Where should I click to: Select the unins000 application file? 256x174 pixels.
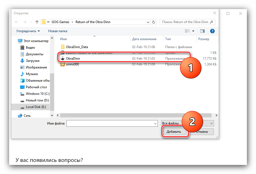73,64
